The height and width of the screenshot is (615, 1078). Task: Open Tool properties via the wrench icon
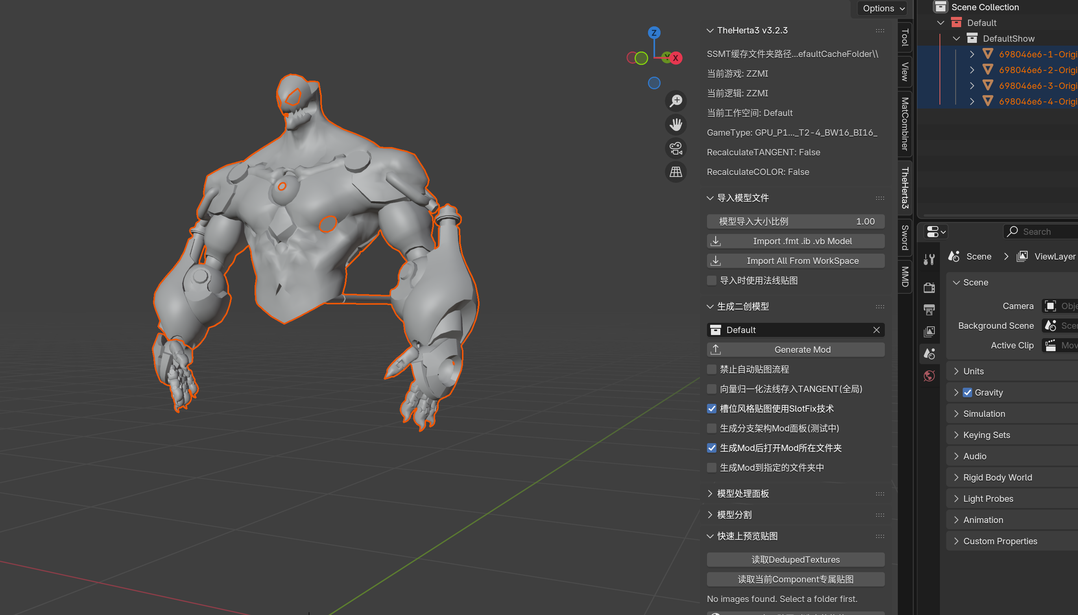click(930, 258)
